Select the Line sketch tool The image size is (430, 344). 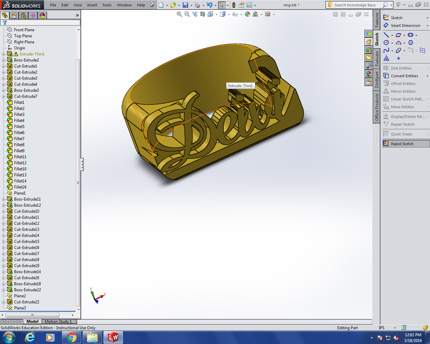386,35
